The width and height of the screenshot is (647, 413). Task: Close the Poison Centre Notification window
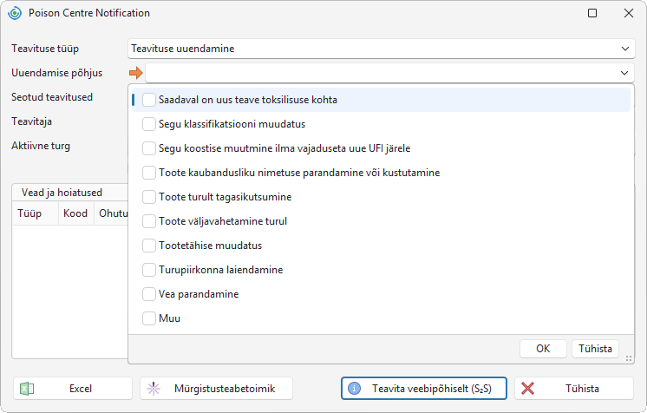[629, 13]
